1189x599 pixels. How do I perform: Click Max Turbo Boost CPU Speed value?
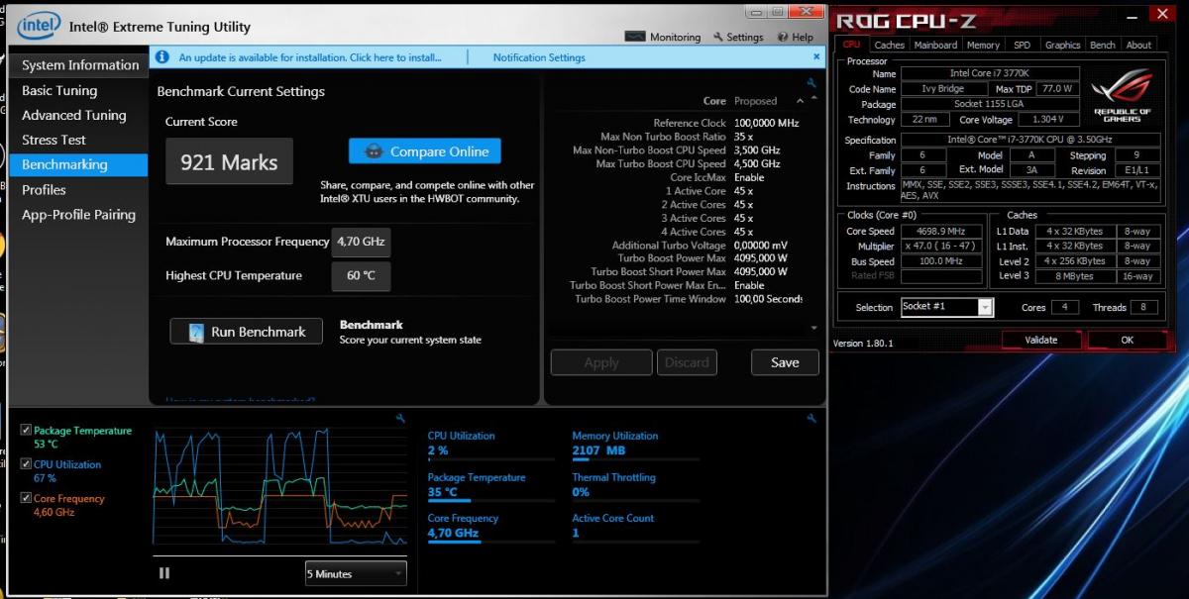(x=757, y=164)
